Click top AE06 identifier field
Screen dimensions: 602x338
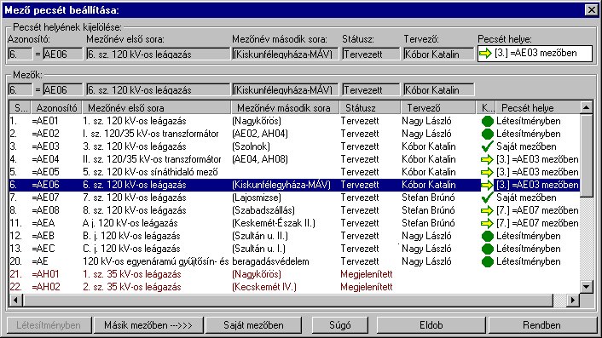click(62, 54)
